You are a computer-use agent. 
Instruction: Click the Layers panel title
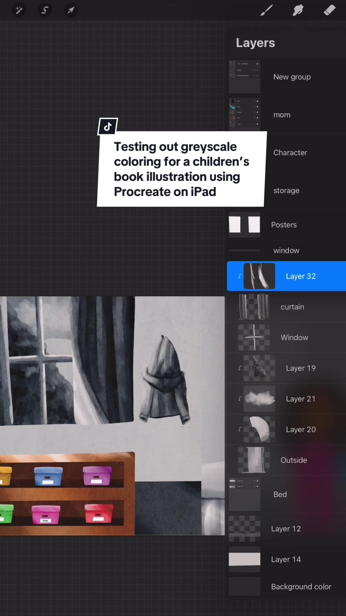255,43
